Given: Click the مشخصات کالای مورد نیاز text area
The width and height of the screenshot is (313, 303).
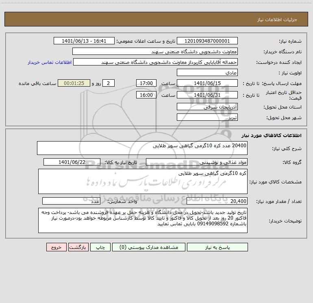Looking at the screenshot, I should click(143, 181).
